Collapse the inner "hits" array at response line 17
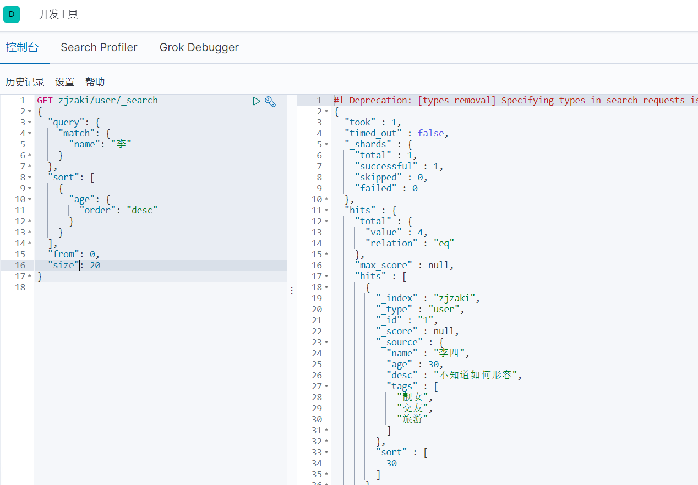This screenshot has width=698, height=485. (x=326, y=277)
